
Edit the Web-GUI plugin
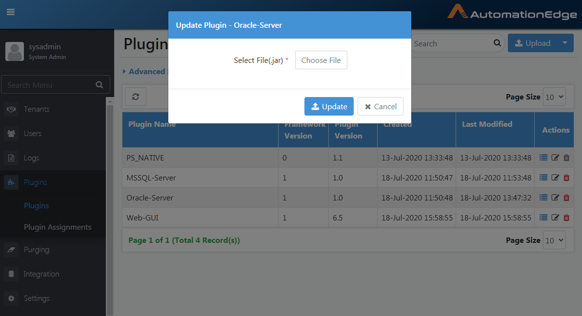555,217
